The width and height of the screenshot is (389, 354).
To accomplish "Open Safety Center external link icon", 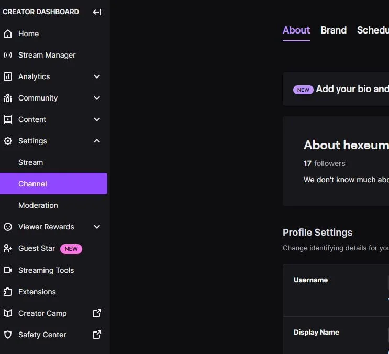I will (97, 335).
